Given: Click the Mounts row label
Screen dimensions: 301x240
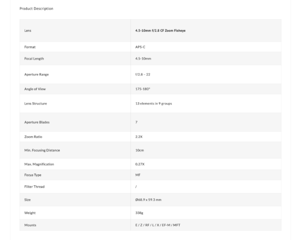Looking at the screenshot, I should coord(30,225).
